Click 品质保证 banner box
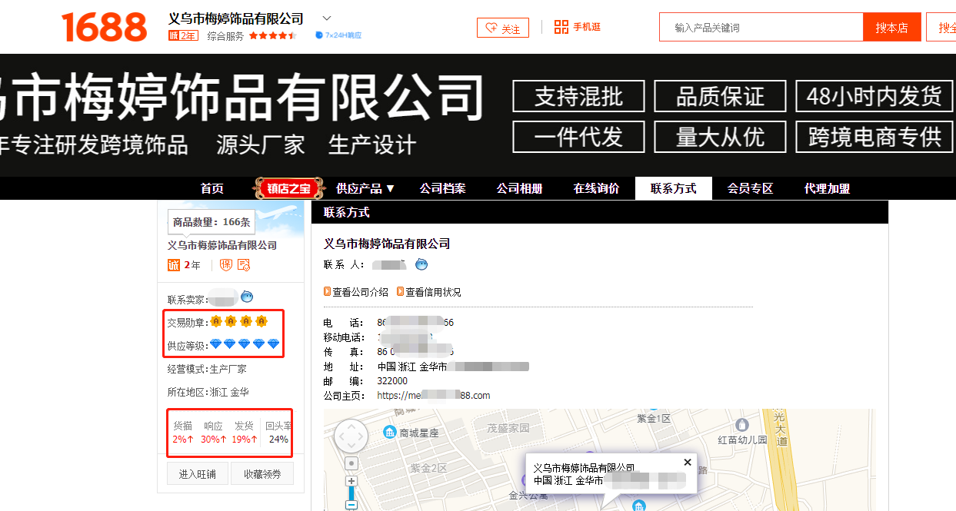Image resolution: width=956 pixels, height=511 pixels. [x=720, y=97]
